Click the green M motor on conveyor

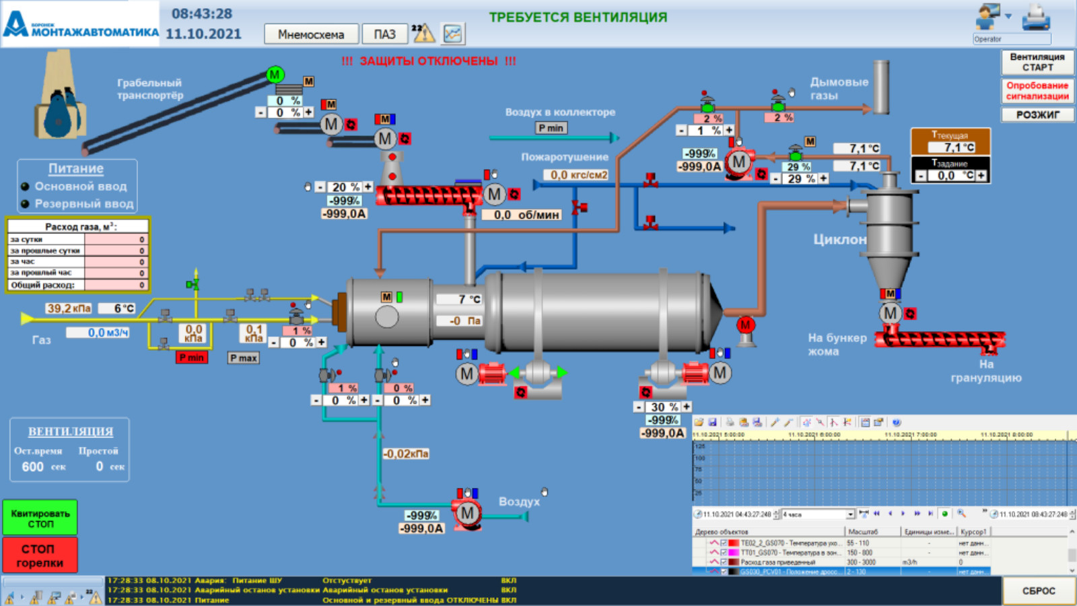[275, 75]
